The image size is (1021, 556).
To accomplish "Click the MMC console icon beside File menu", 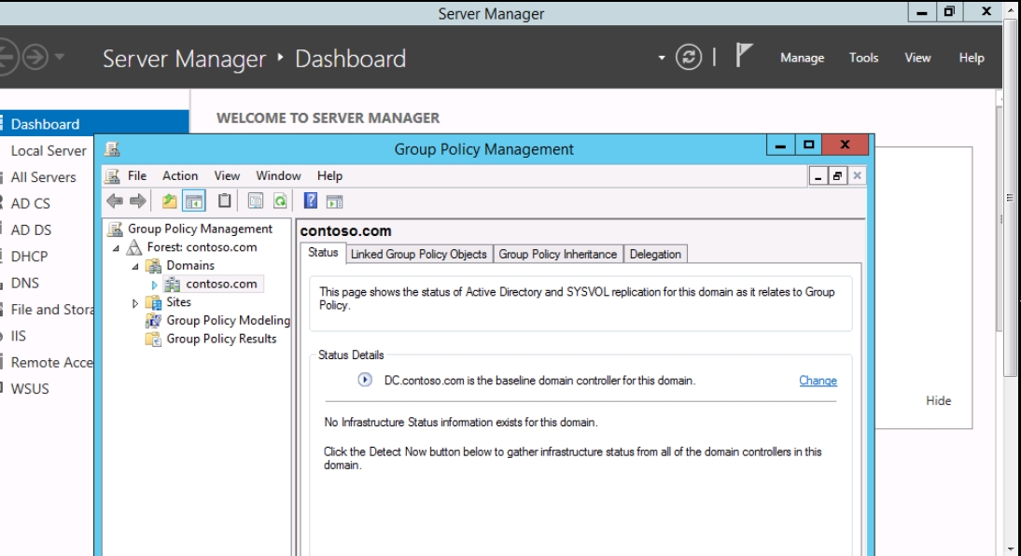I will coord(113,175).
